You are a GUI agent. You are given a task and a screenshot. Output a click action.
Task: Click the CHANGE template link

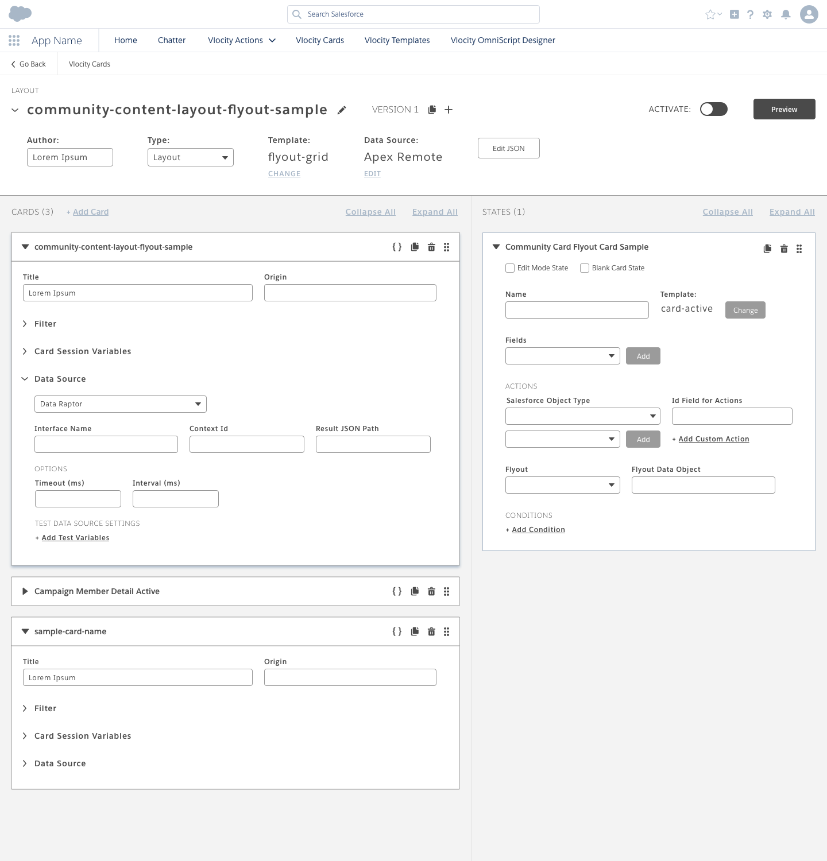click(284, 174)
